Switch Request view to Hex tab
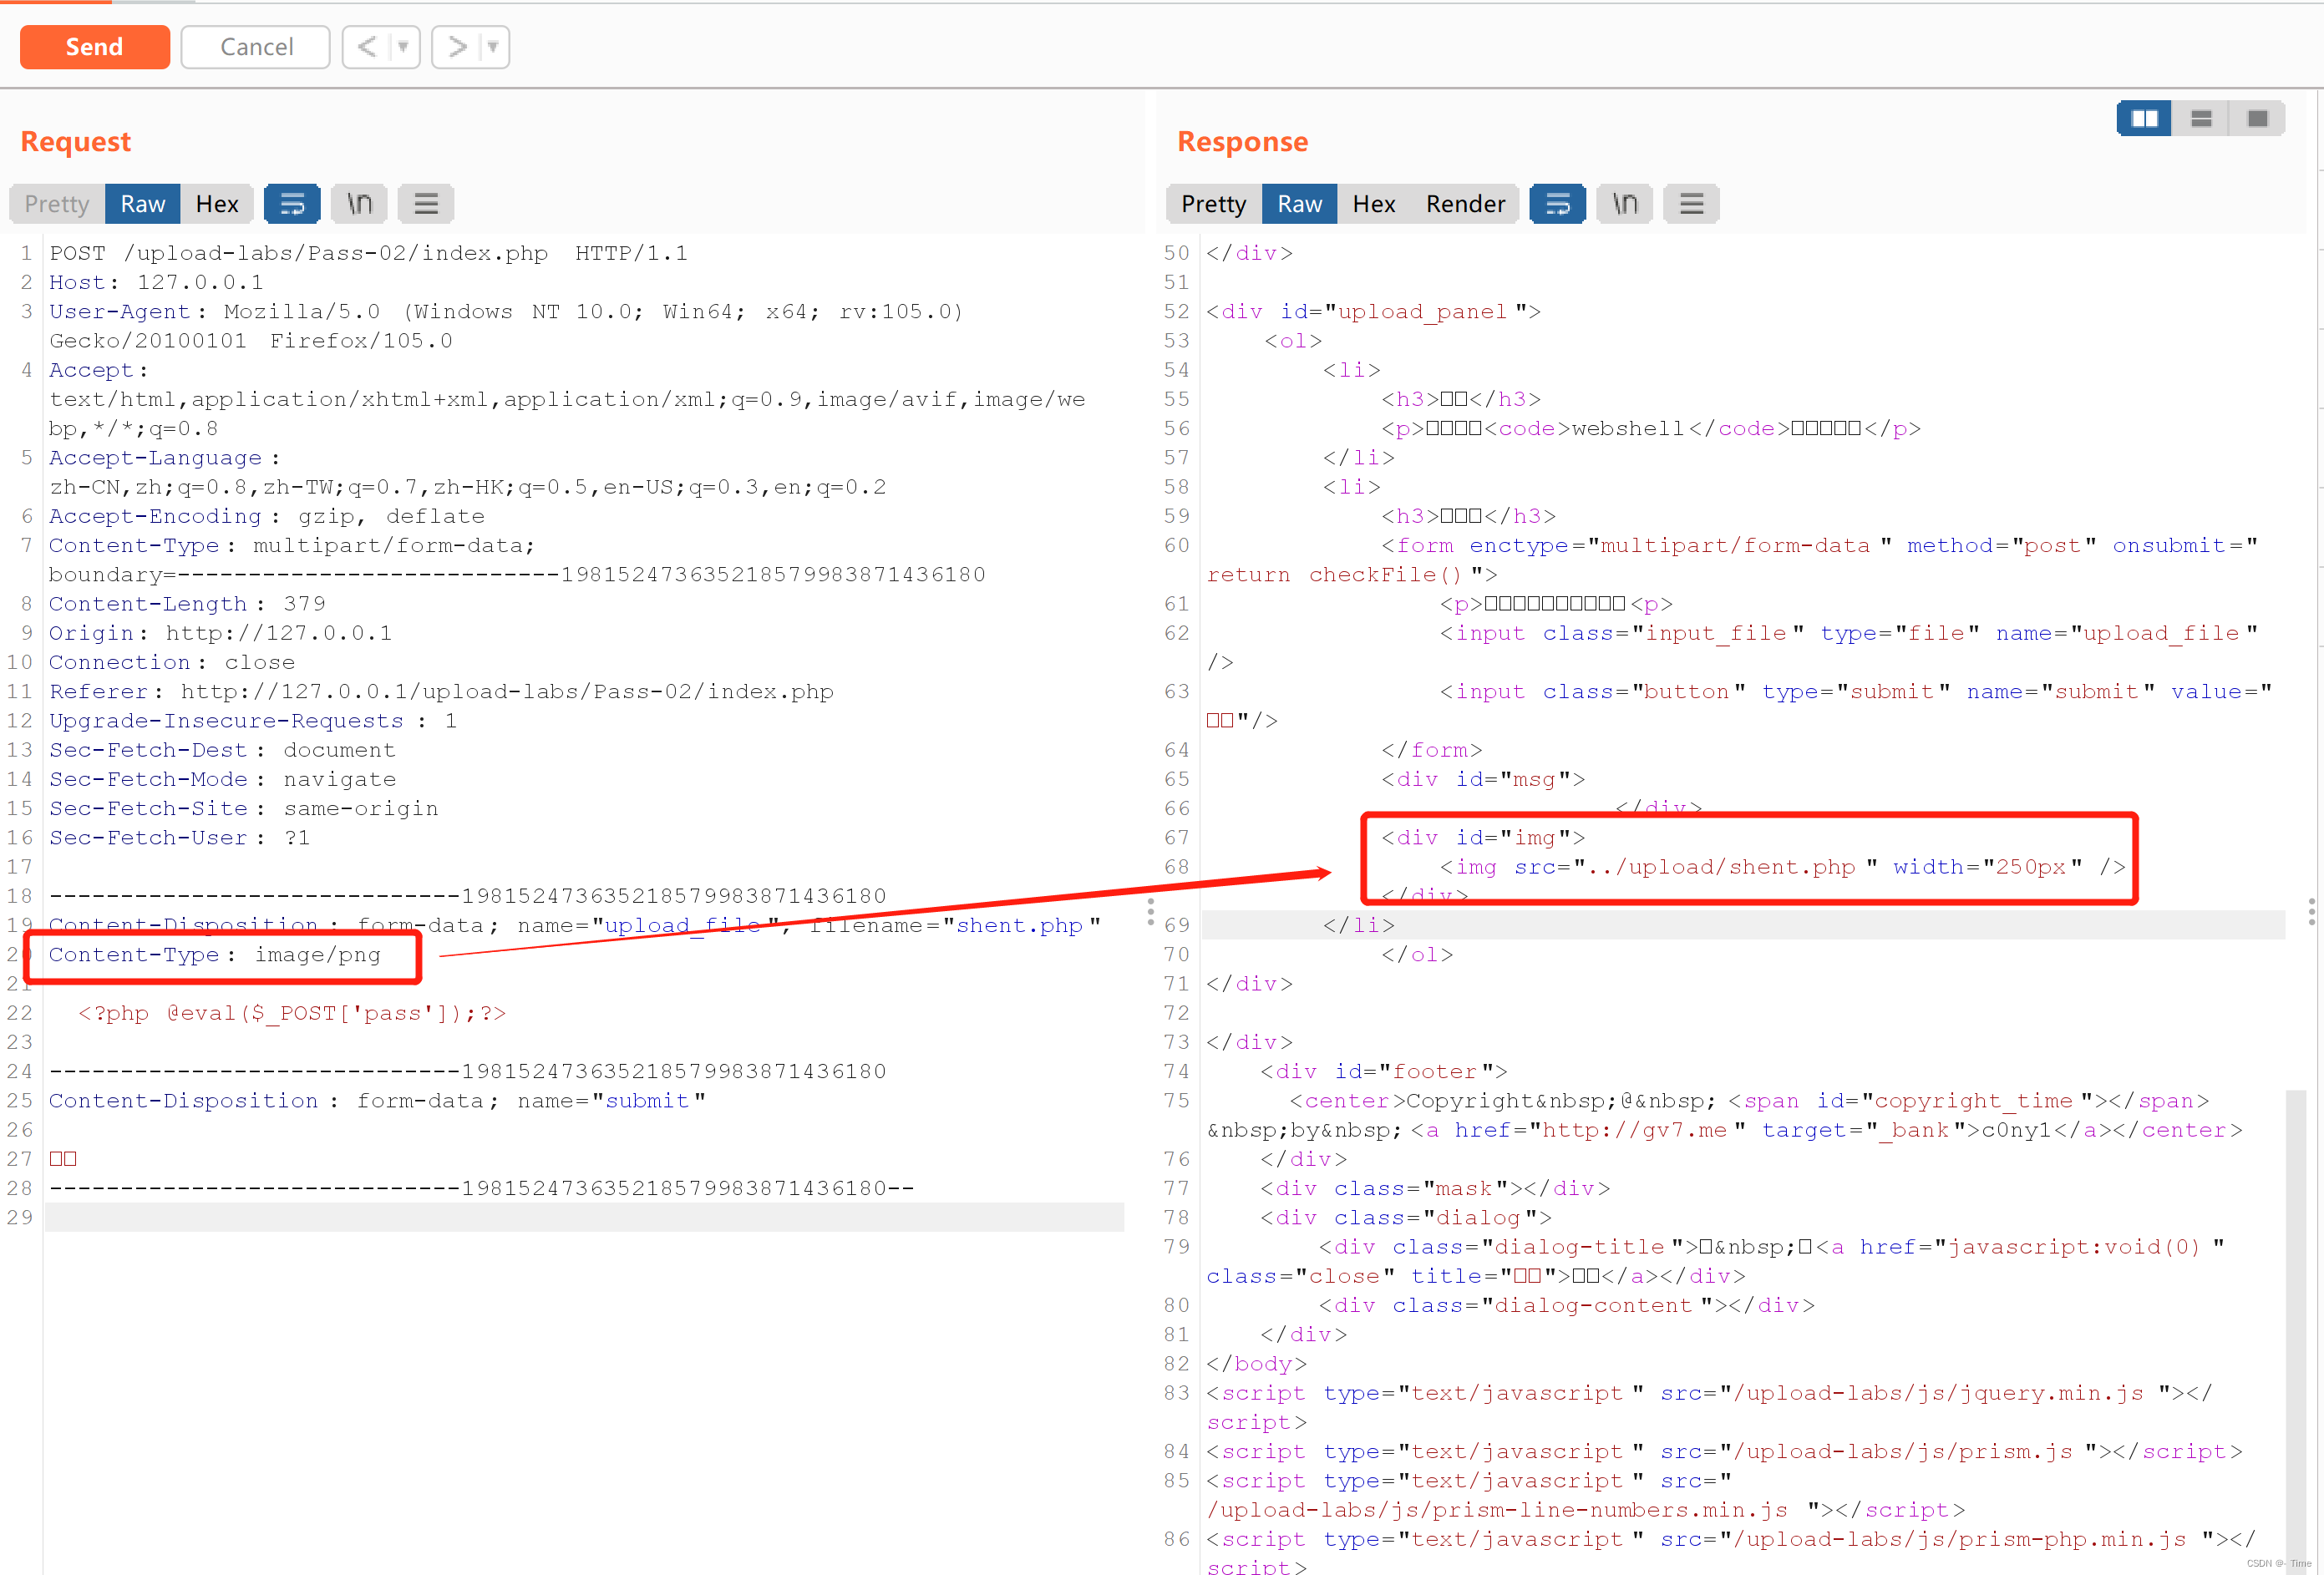2324x1575 pixels. pos(217,204)
